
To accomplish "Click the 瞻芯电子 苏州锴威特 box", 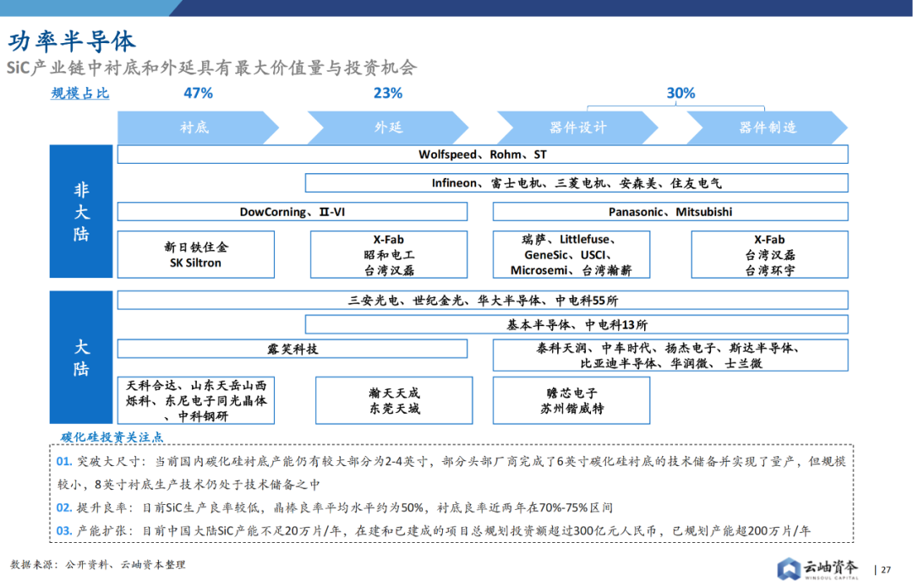I will coord(571,400).
